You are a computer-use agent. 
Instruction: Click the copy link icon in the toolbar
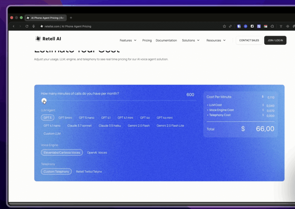click(x=230, y=26)
